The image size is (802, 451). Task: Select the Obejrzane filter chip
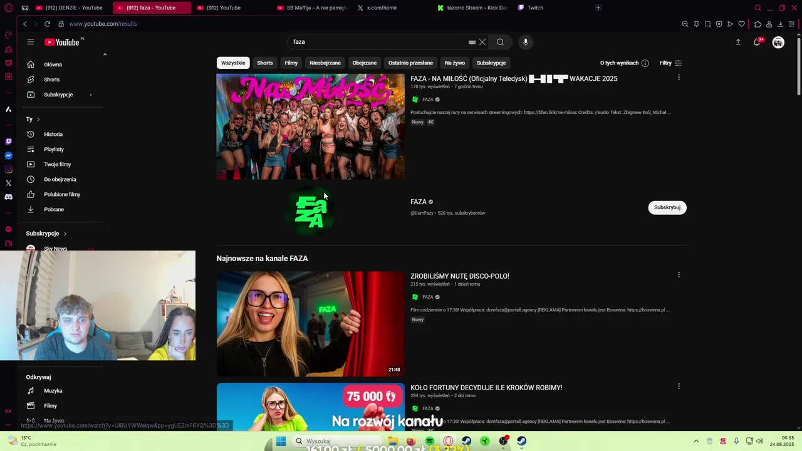pos(365,63)
